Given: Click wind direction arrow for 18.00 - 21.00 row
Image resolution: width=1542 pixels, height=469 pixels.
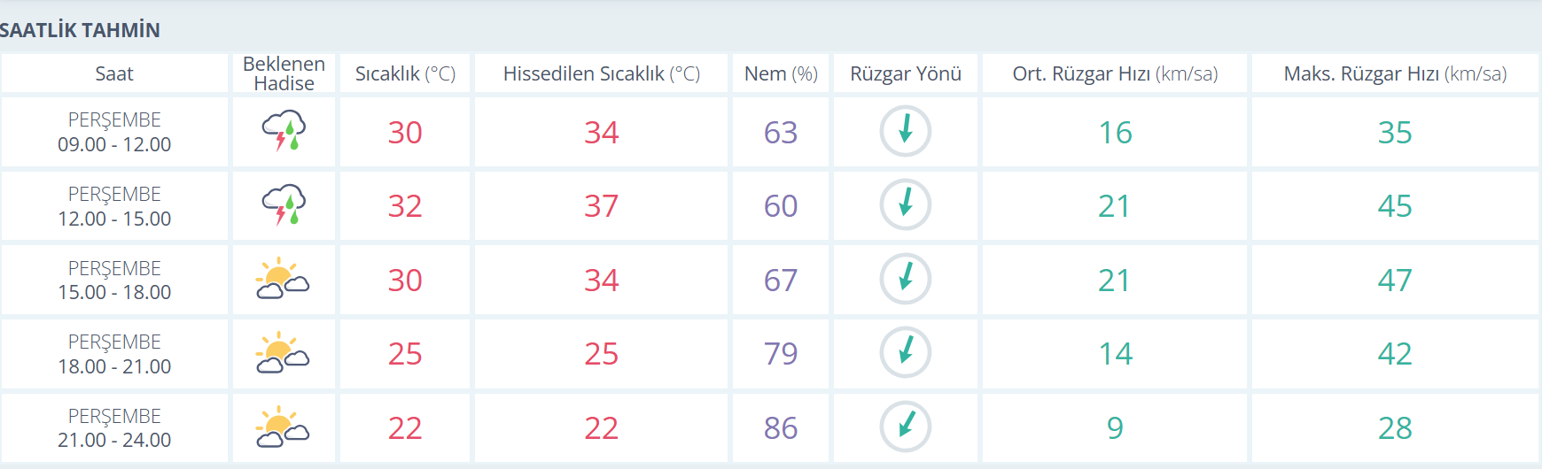Looking at the screenshot, I should coord(905,353).
